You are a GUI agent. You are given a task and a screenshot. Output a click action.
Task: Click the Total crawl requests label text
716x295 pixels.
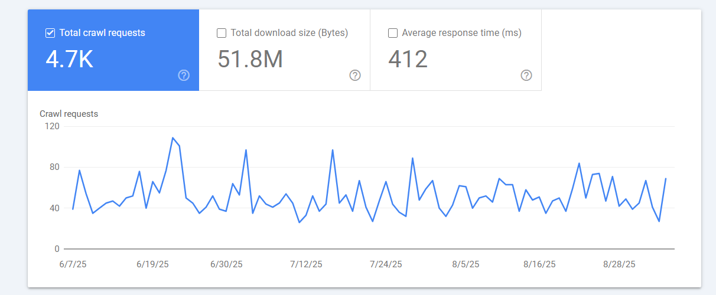coord(102,33)
